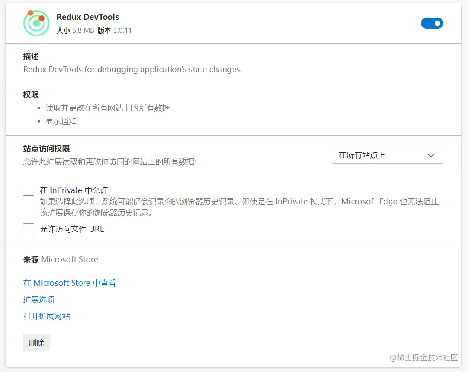Viewport: 468px width, 372px height.
Task: Click the description text about debugging state changes
Action: 133,69
